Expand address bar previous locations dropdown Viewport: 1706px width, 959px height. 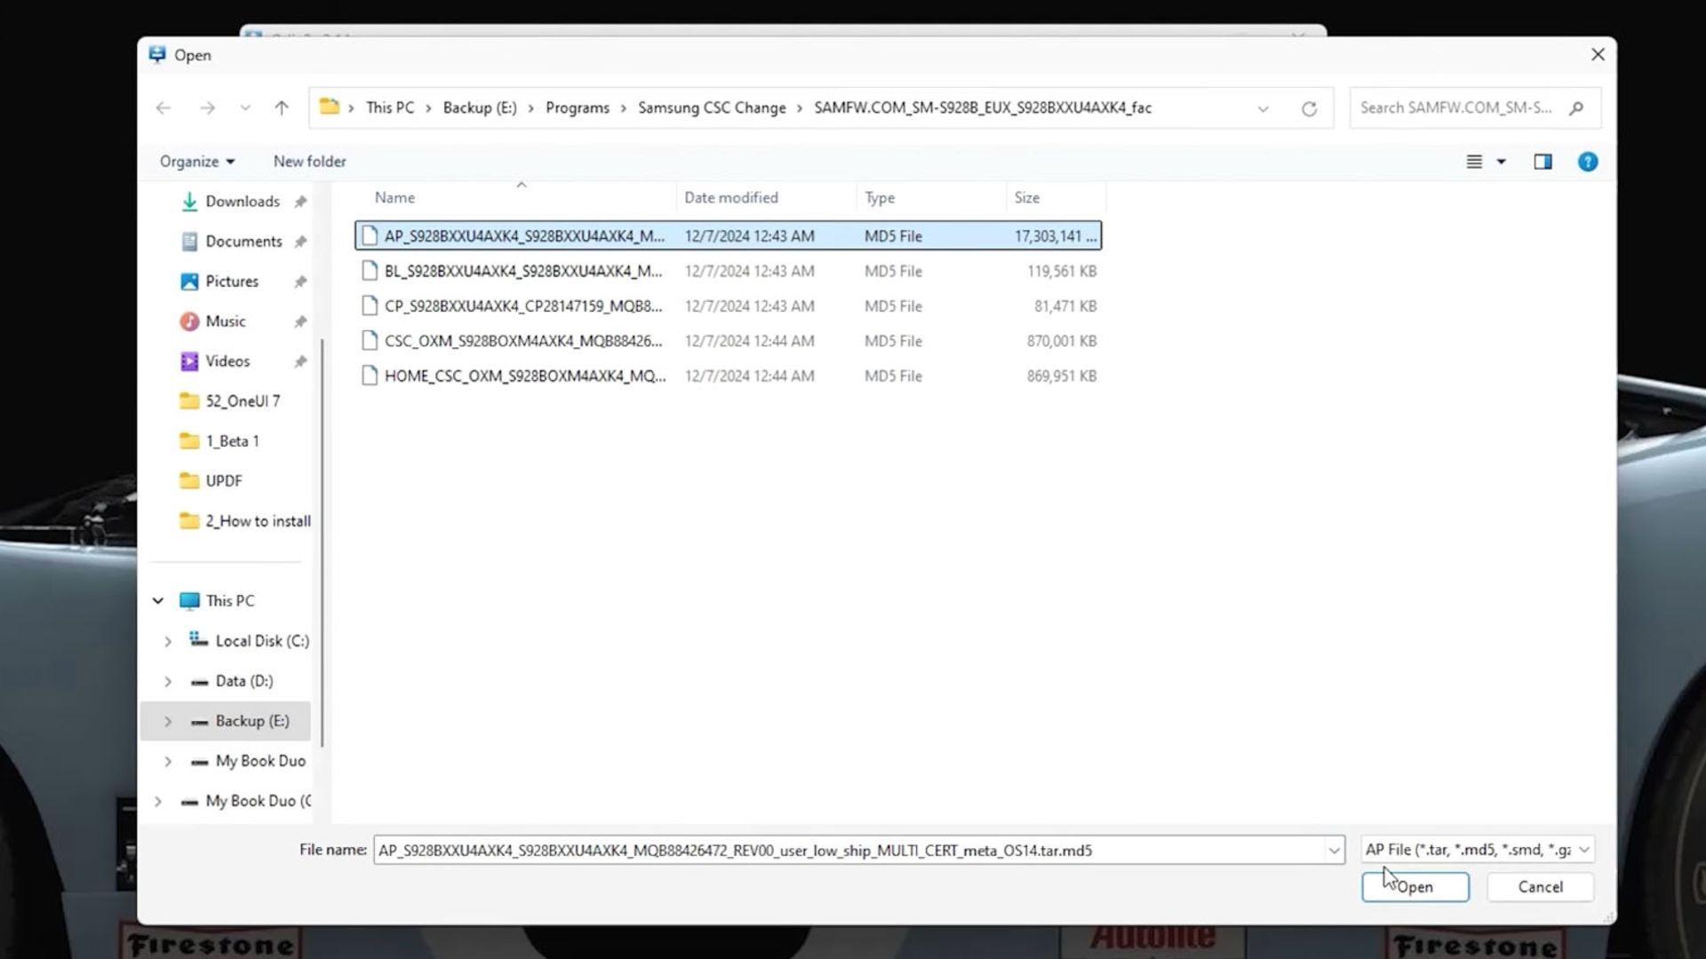pos(1263,108)
